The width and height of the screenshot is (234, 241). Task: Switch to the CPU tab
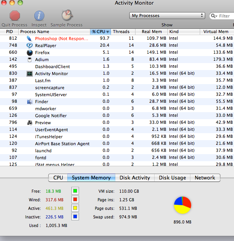click(58, 178)
